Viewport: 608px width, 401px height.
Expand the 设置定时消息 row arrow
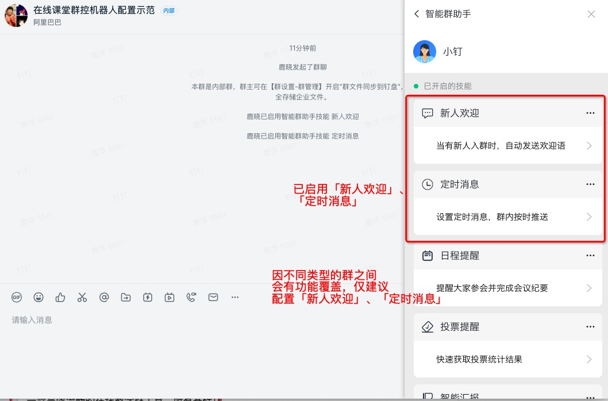(590, 217)
